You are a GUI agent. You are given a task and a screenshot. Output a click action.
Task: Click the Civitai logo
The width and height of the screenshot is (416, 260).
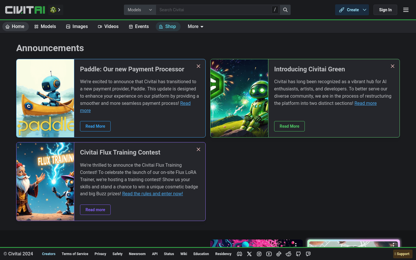(x=25, y=10)
